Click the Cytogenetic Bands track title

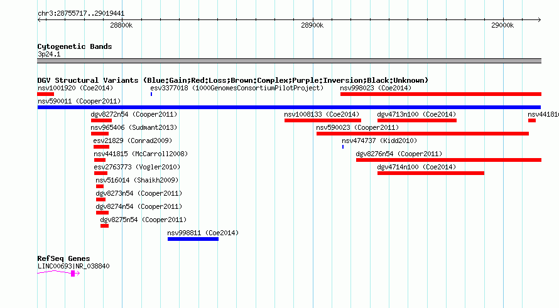[x=75, y=46]
